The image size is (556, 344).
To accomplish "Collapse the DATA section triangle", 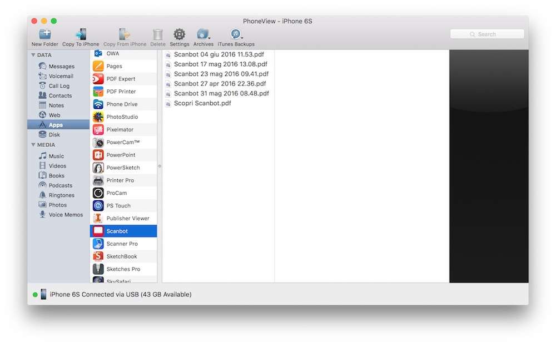I will (33, 55).
